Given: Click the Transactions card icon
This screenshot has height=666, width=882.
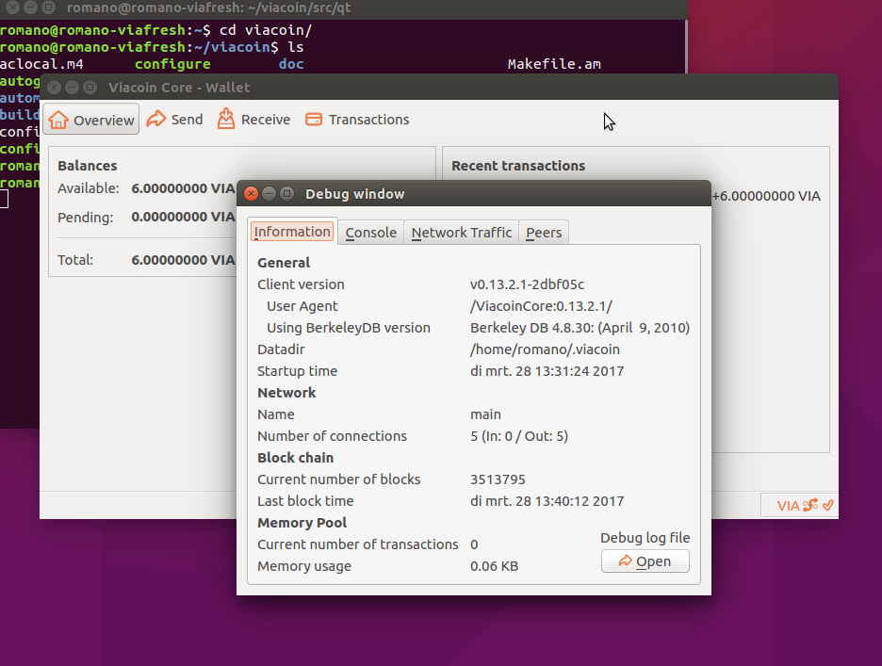Looking at the screenshot, I should click(x=314, y=120).
